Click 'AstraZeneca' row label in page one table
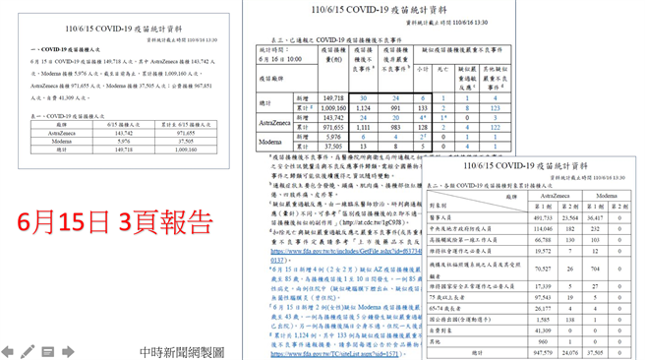 (x=62, y=133)
